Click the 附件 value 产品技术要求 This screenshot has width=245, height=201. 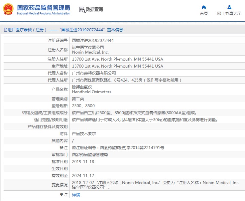point(84,133)
